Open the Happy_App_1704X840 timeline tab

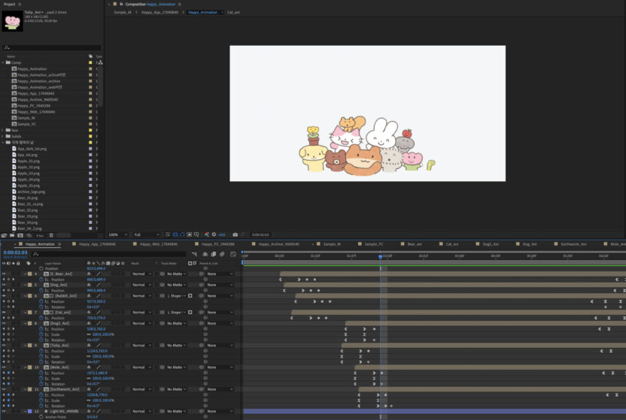[98, 244]
